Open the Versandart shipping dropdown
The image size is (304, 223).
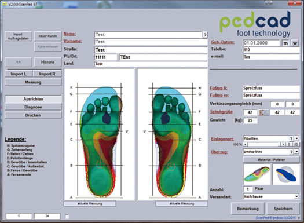[x=296, y=196]
